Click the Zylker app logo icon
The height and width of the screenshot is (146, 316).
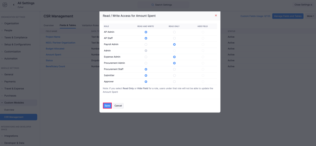pyautogui.click(x=5, y=5)
